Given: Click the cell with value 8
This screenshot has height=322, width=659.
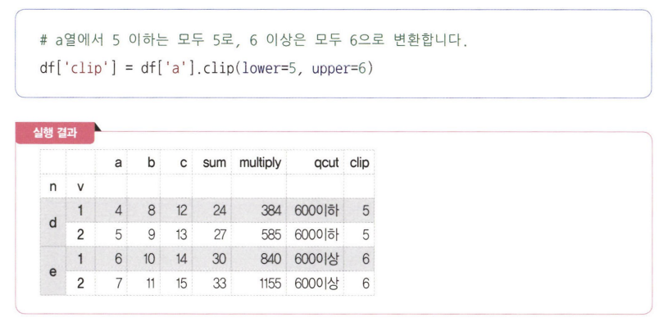Looking at the screenshot, I should [x=143, y=211].
